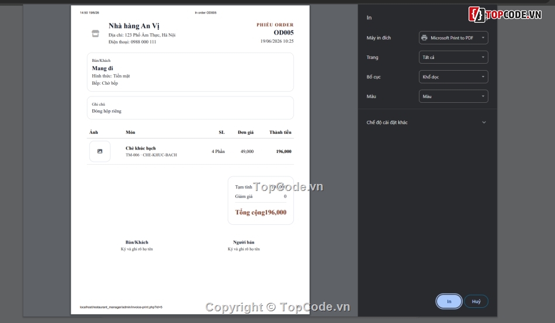This screenshot has height=323, width=555.
Task: Click the restaurant store icon in the invoice header
Action: click(x=95, y=34)
